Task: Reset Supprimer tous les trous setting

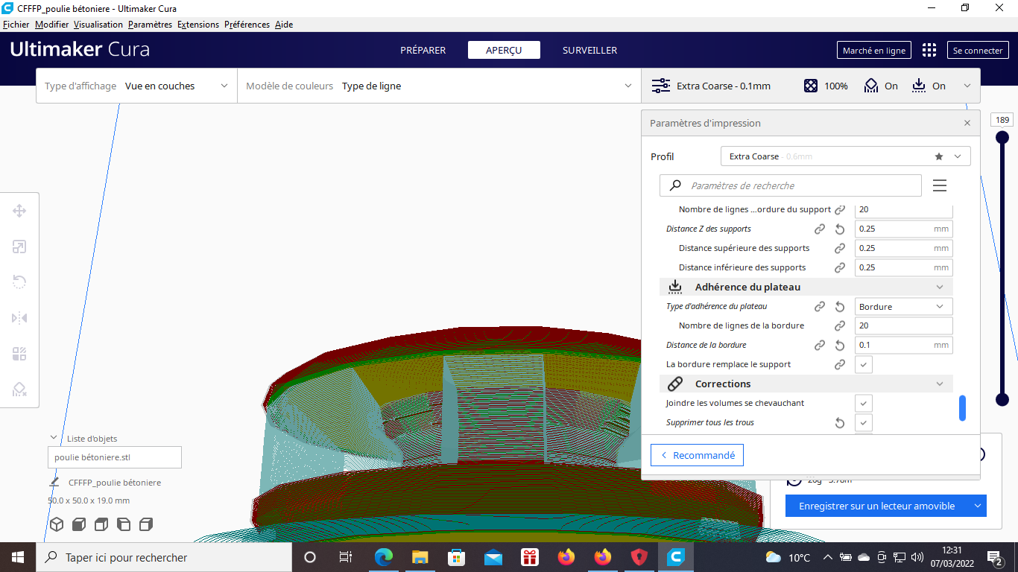Action: [x=840, y=422]
